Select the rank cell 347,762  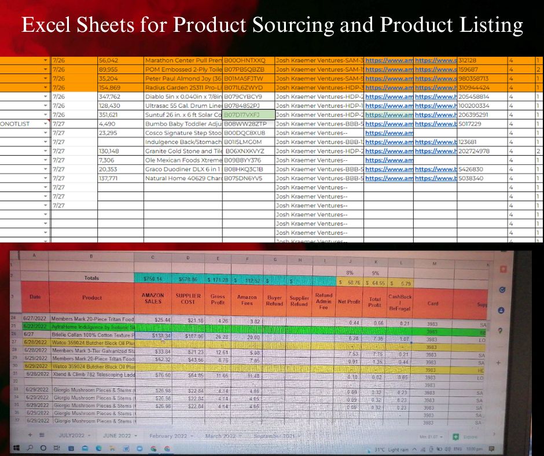click(121, 97)
